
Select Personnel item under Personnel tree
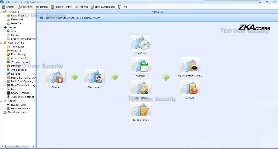click(x=17, y=19)
